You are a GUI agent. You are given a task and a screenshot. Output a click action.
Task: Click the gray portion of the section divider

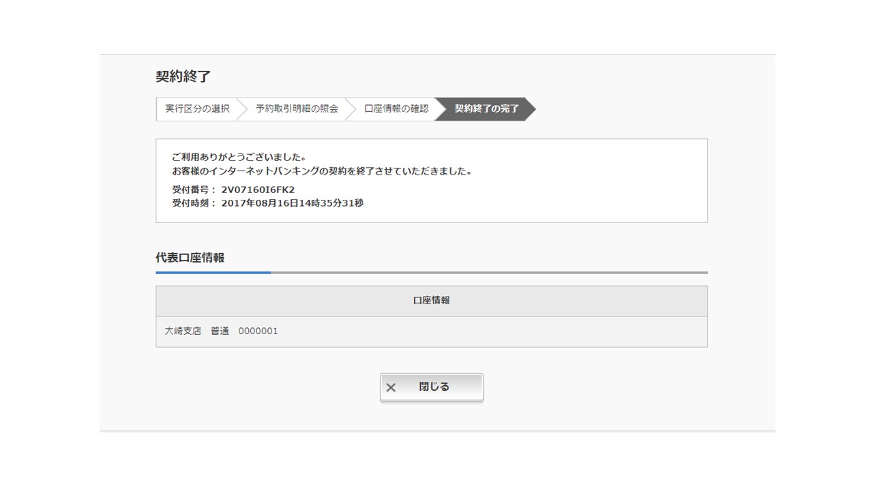(488, 273)
